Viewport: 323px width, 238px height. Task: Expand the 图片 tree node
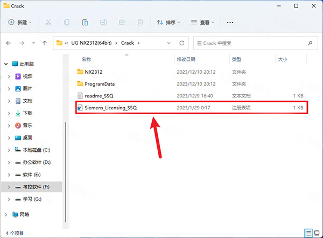click(9, 89)
